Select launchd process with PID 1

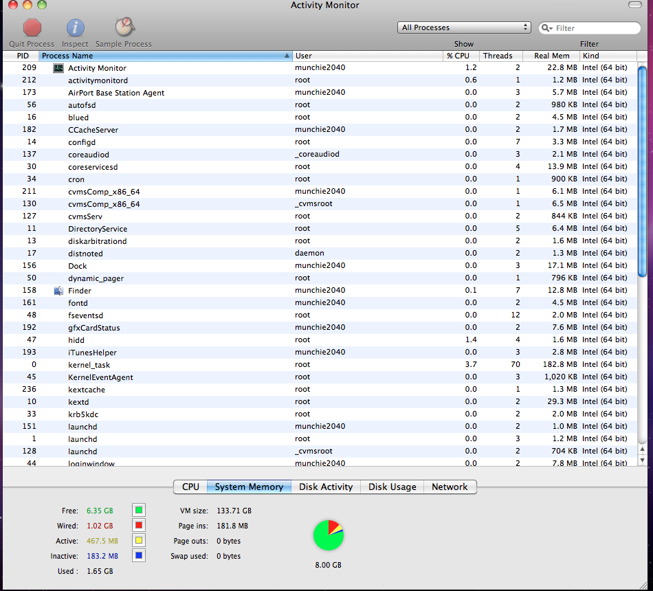pyautogui.click(x=320, y=438)
